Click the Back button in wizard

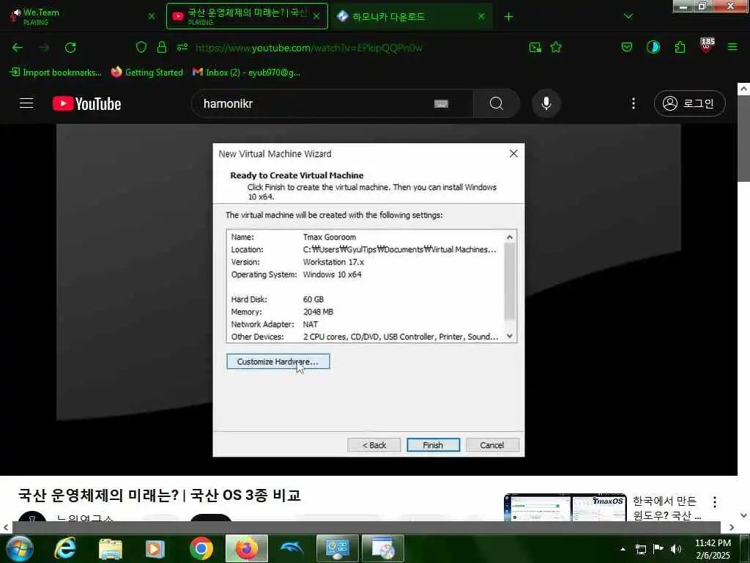point(374,445)
